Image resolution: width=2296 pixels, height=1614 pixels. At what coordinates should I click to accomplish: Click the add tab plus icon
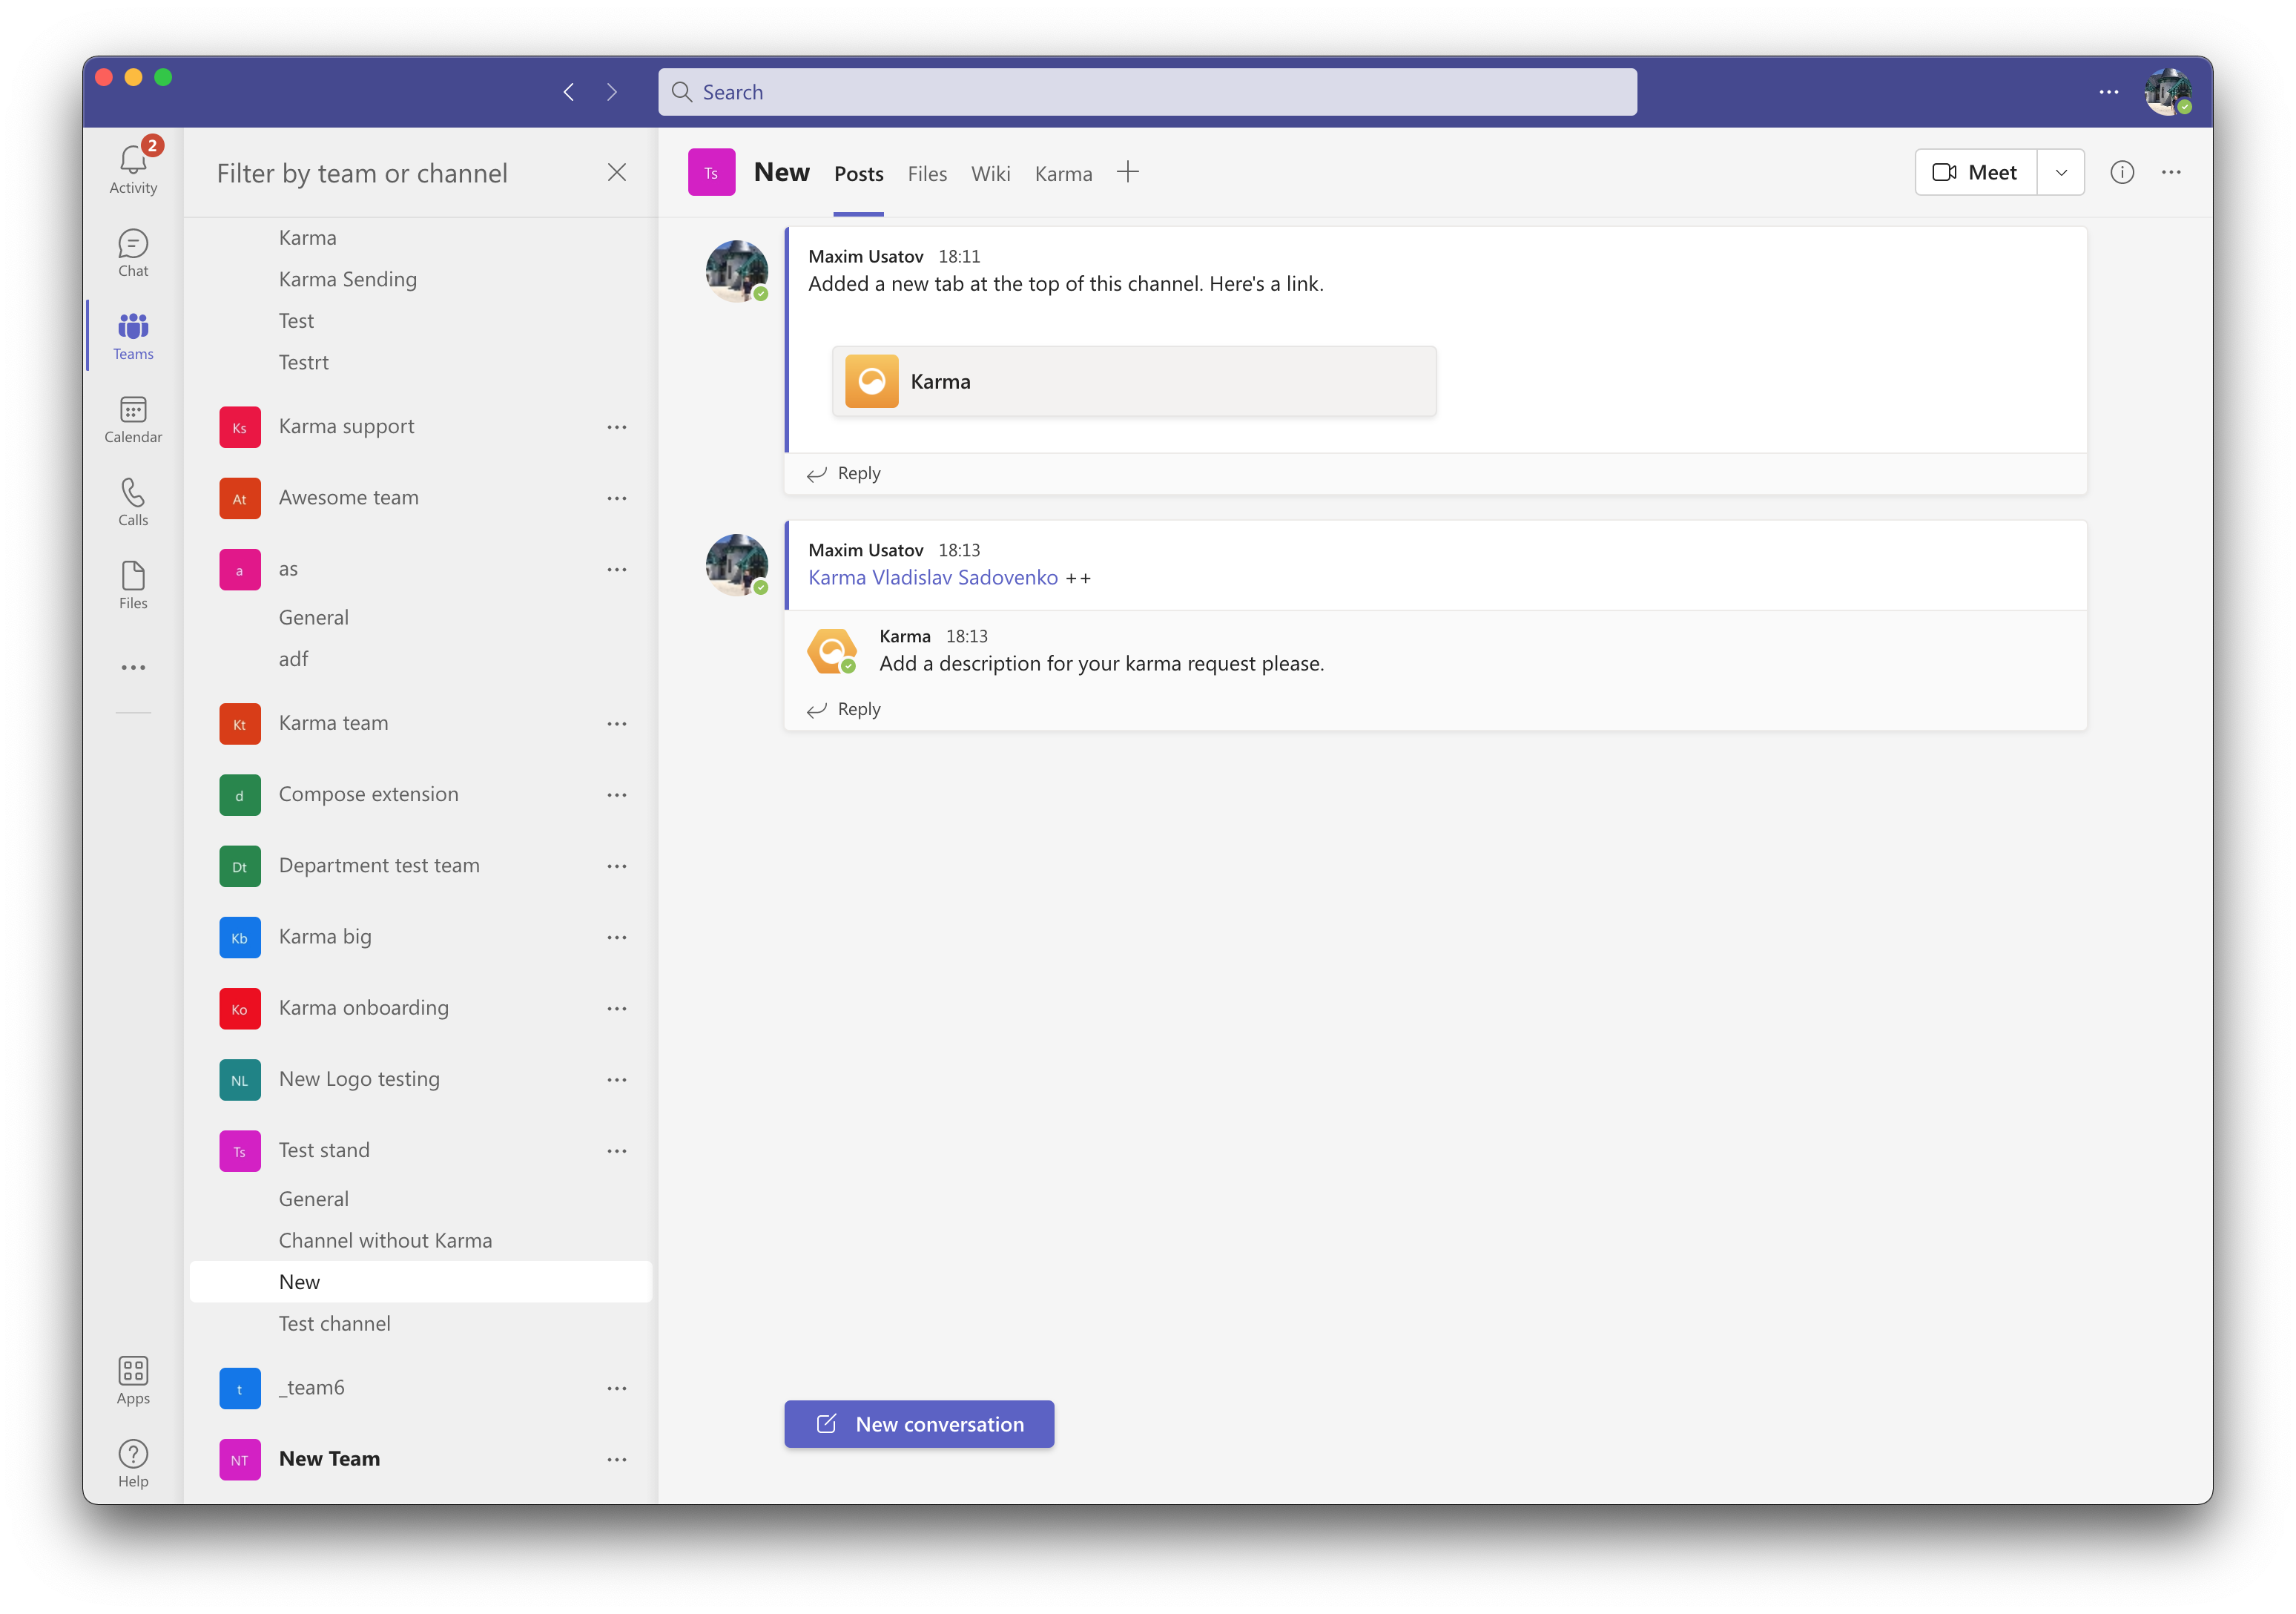tap(1127, 172)
